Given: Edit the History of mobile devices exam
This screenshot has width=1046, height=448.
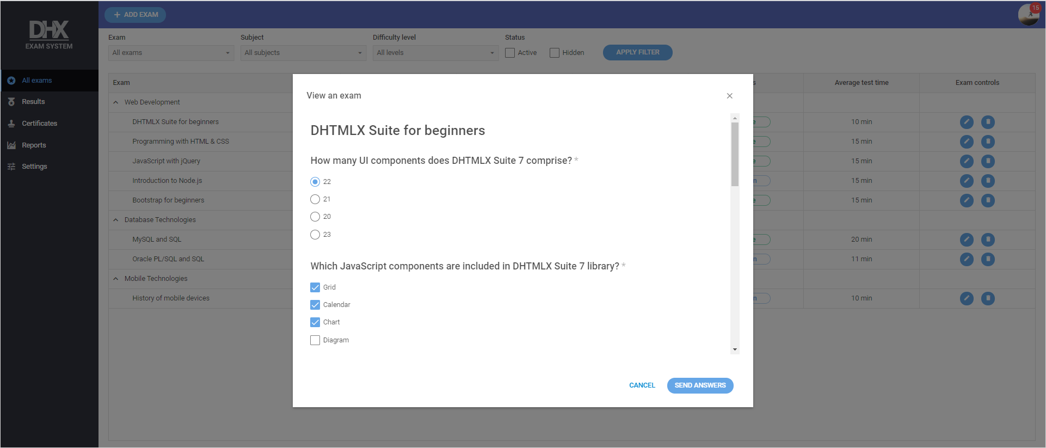Looking at the screenshot, I should [967, 298].
